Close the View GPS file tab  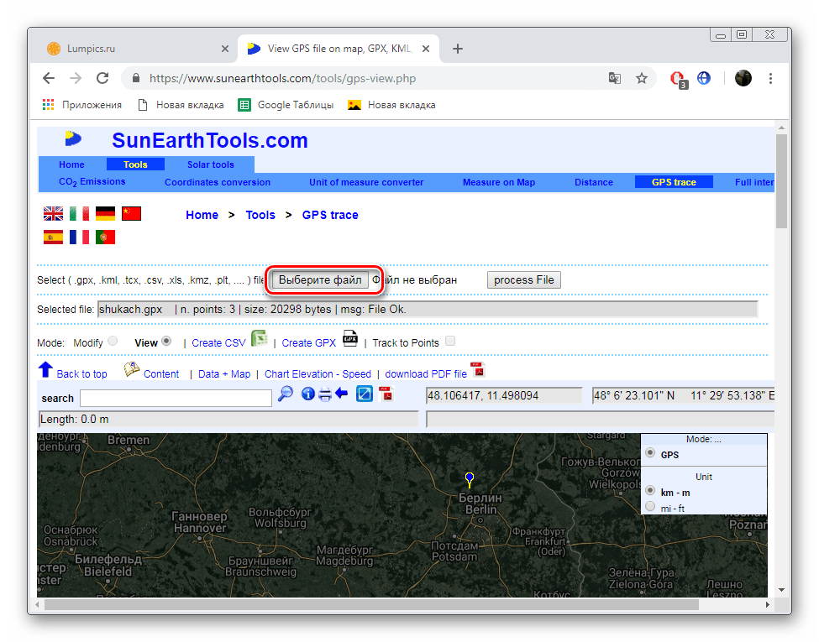(x=426, y=49)
